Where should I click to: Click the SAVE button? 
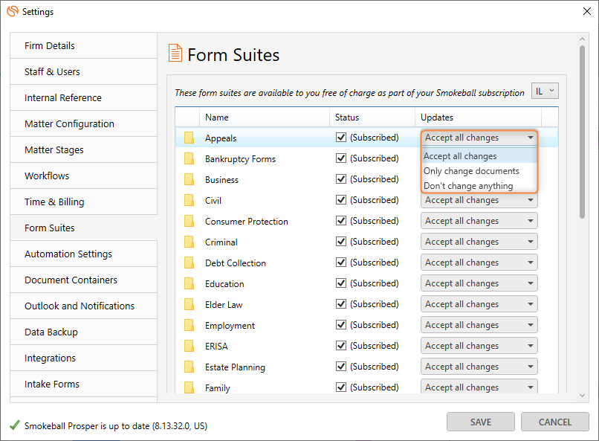(x=481, y=422)
